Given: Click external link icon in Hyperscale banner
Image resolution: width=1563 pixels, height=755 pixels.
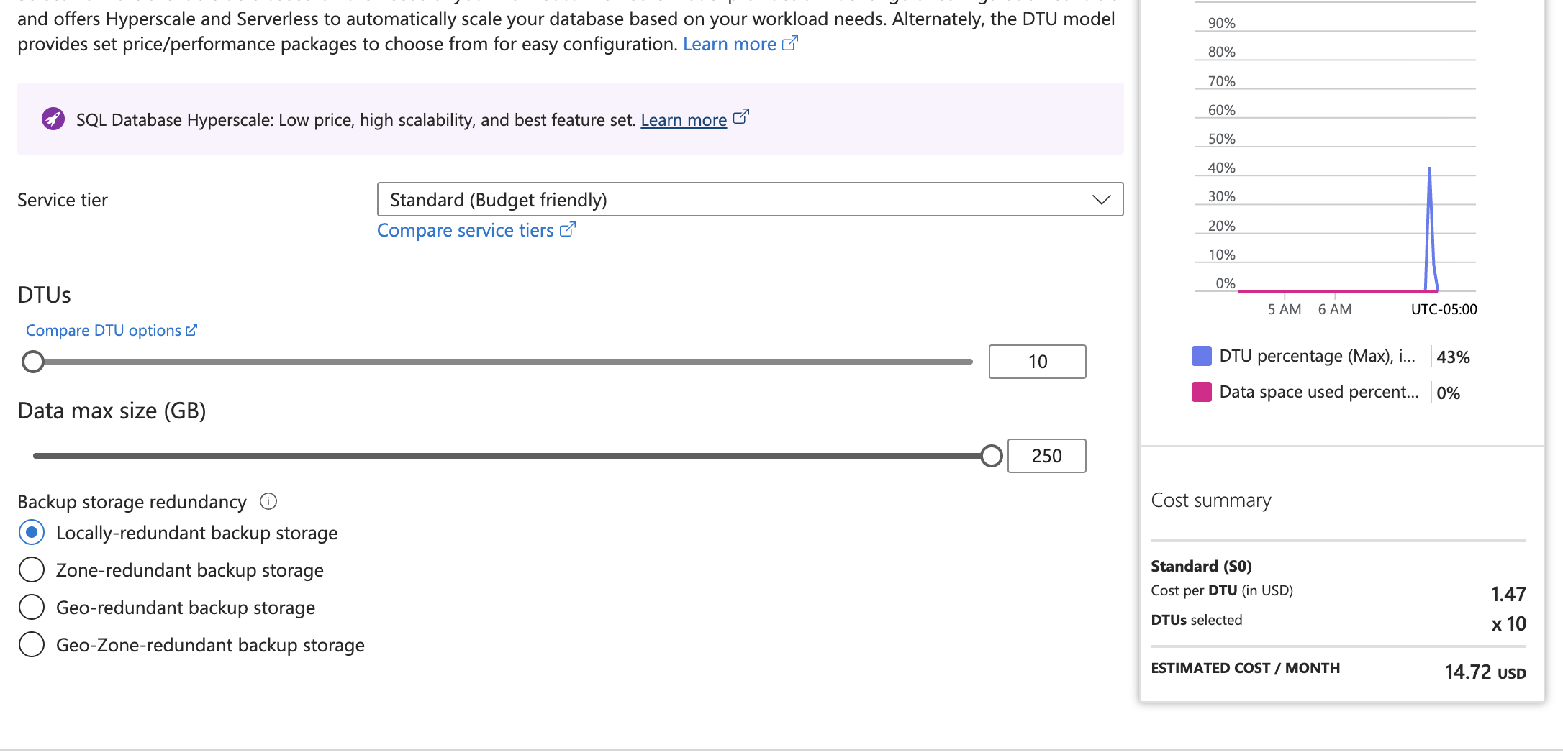Looking at the screenshot, I should click(741, 117).
